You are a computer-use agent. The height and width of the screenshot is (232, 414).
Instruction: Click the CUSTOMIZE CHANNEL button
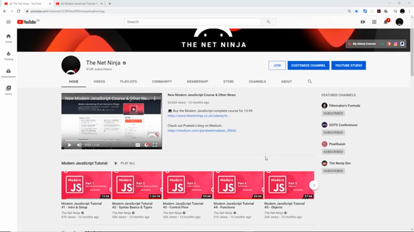tap(308, 65)
